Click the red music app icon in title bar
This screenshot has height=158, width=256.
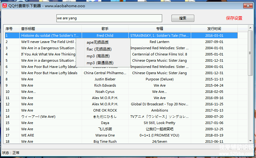point(5,6)
